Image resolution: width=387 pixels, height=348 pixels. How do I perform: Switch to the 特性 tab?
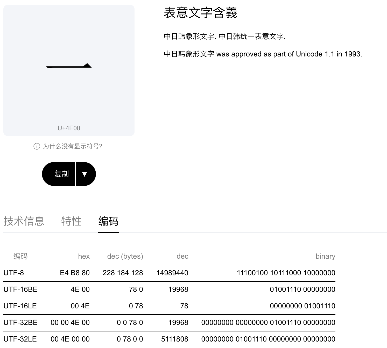(72, 221)
